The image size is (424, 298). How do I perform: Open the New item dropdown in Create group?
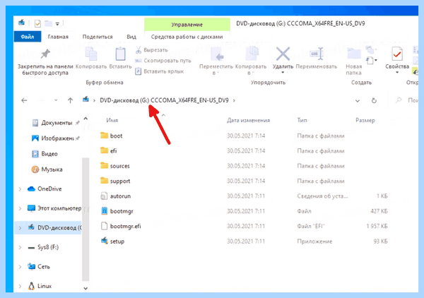point(372,60)
